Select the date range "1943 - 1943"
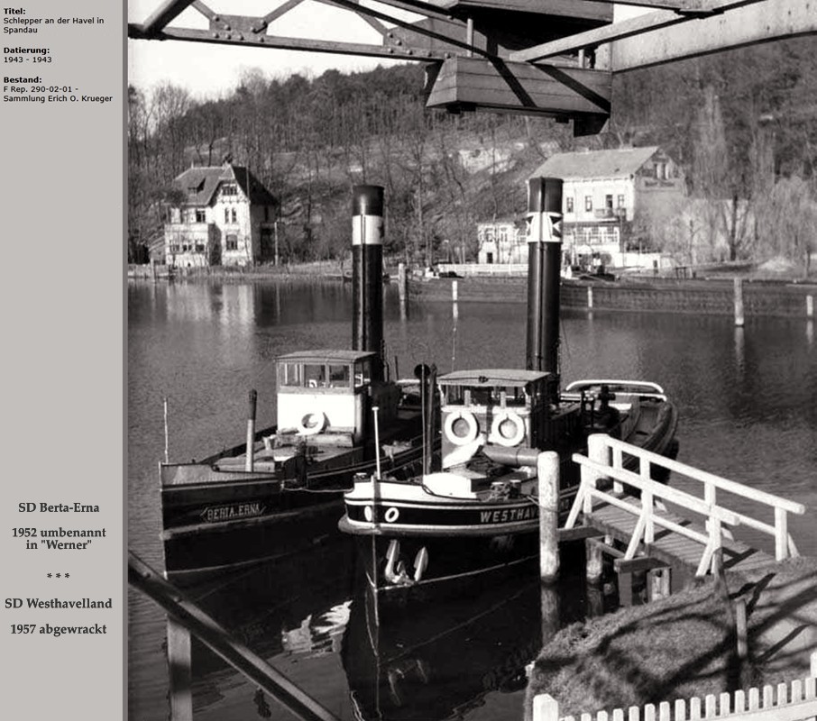 (x=27, y=59)
